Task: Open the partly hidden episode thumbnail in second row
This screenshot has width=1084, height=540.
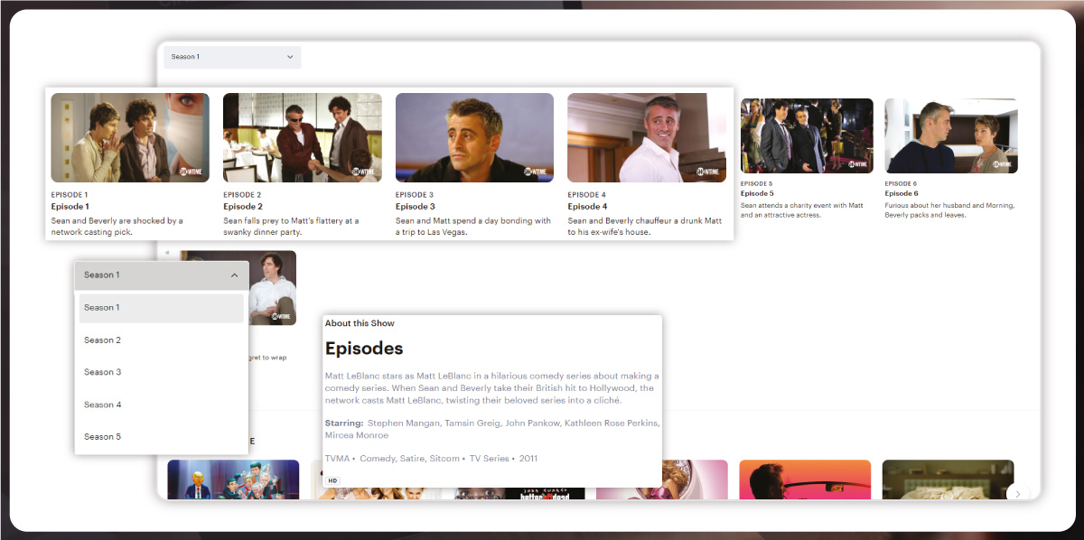Action: coord(273,288)
